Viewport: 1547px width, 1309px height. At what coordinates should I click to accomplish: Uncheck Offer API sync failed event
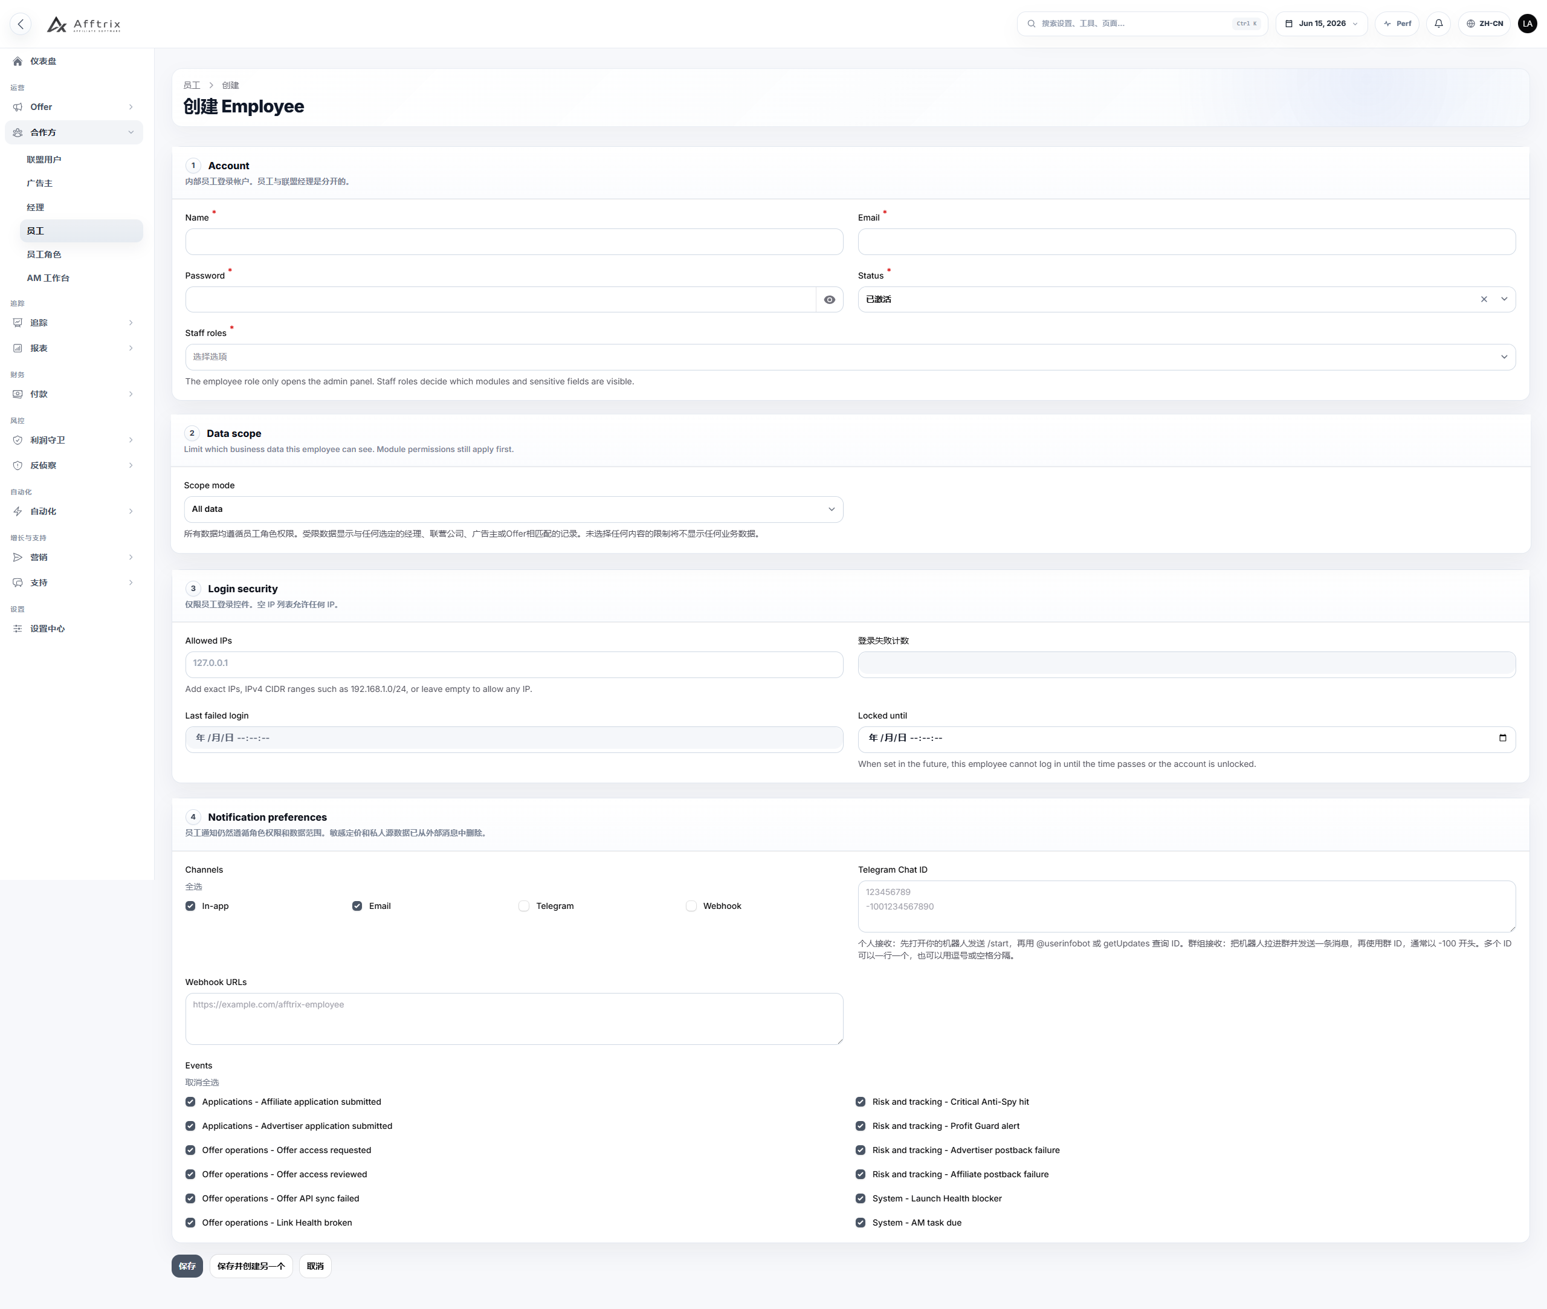click(191, 1198)
